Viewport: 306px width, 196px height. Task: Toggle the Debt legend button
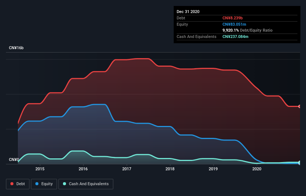[18, 184]
